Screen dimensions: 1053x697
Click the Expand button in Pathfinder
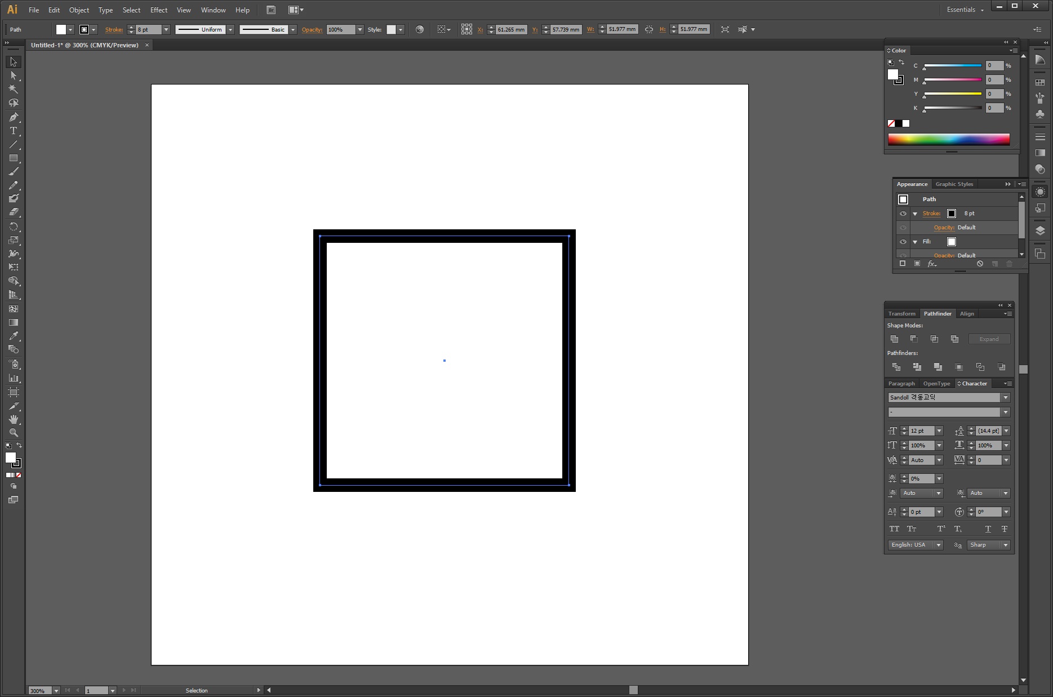coord(989,339)
